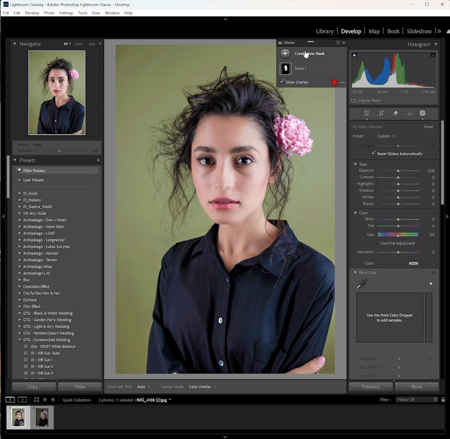
Task: Open Show Edit Pins Auto dropdown
Action: [x=143, y=387]
